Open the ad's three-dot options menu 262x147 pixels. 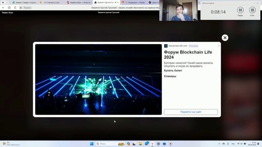coord(219,46)
